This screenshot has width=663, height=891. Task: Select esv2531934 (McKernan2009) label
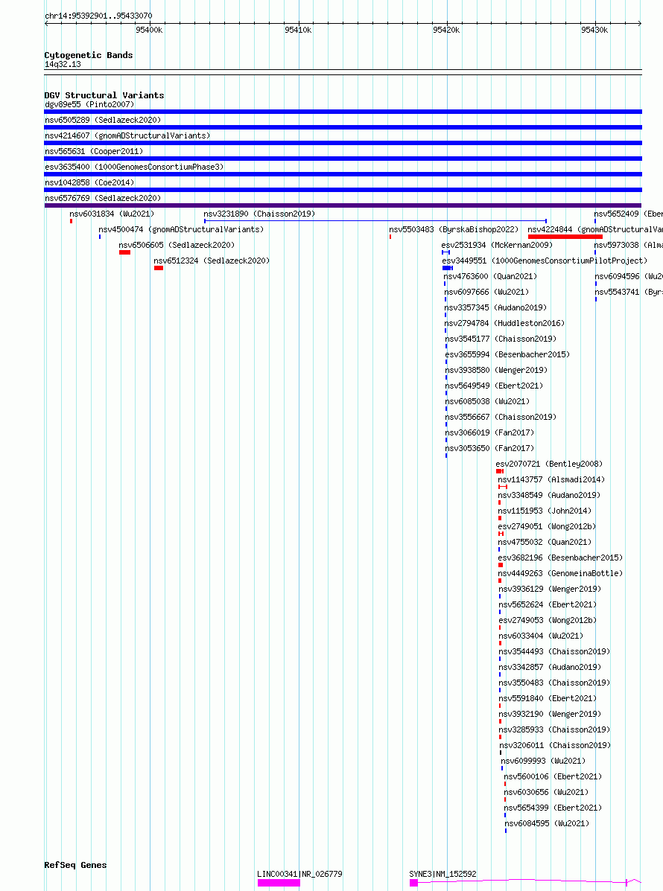pyautogui.click(x=497, y=245)
